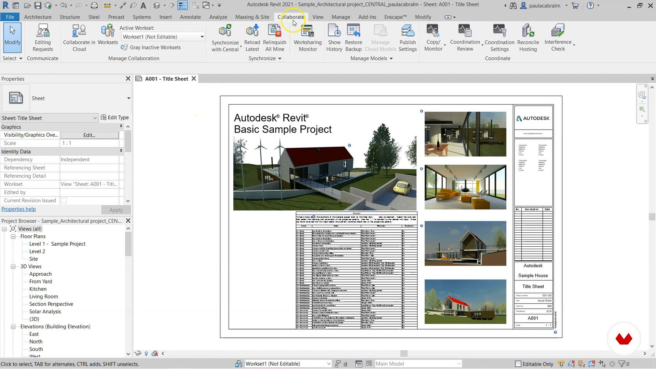Open the File menu

click(10, 17)
